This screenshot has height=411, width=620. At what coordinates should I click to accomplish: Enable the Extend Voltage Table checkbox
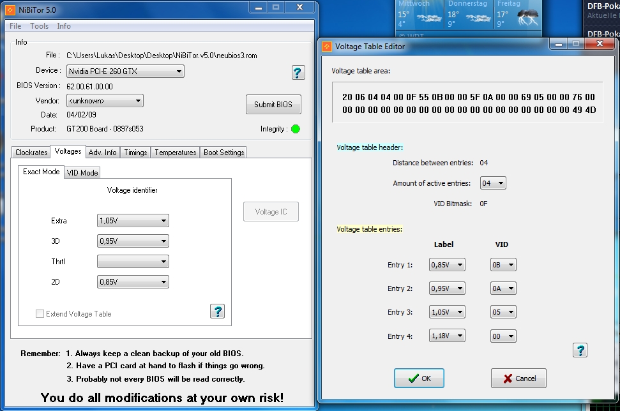coord(40,314)
